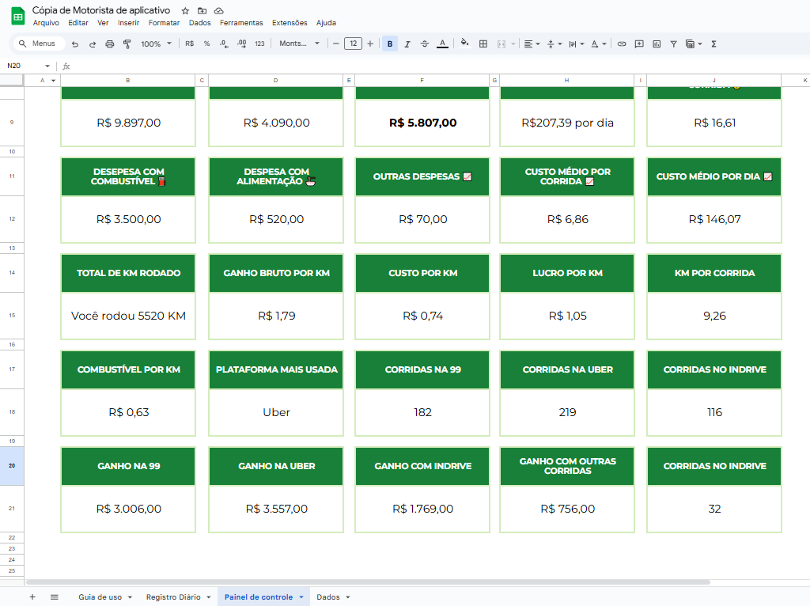Add a comment via toolbar icon
Viewport: 810px width, 606px height.
point(639,44)
